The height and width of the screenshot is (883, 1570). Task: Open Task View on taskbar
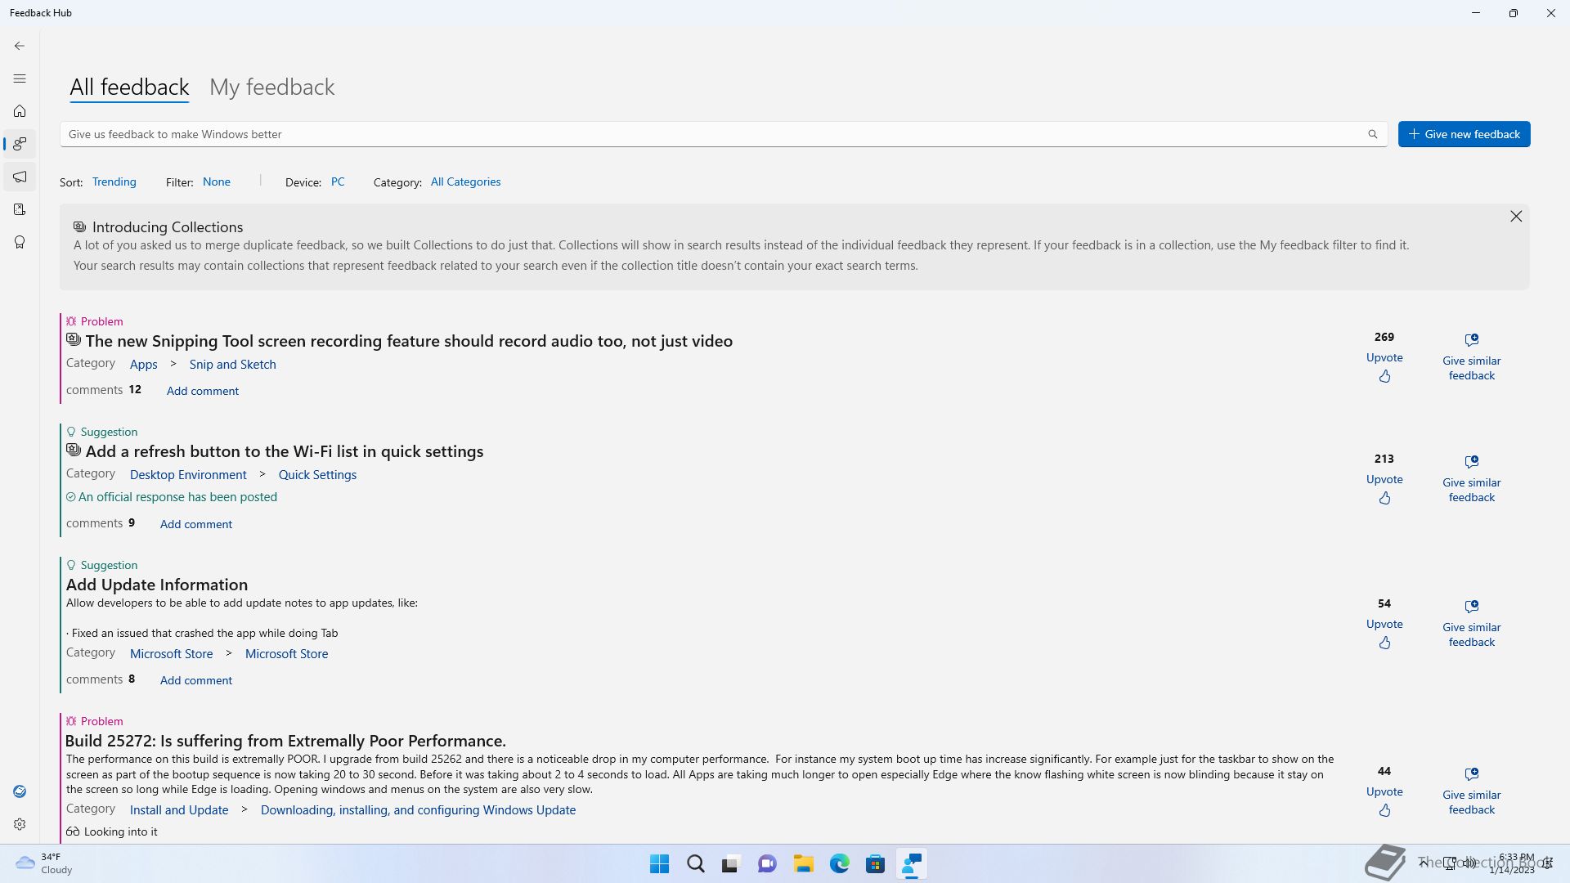pyautogui.click(x=730, y=864)
